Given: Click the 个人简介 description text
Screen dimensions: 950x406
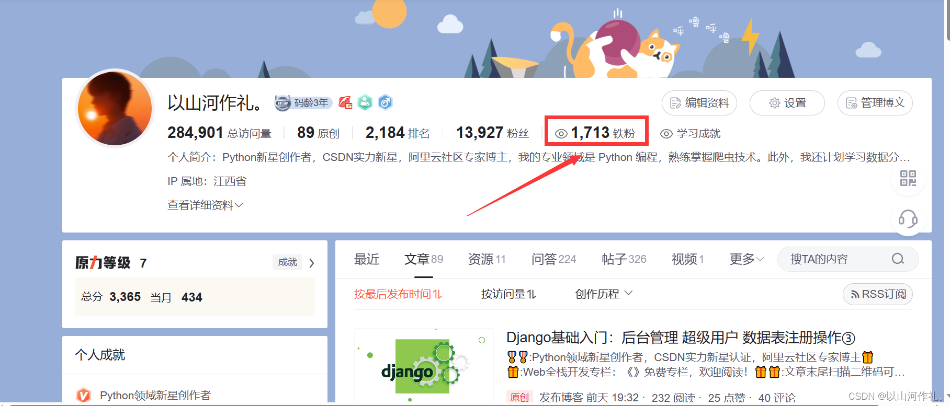Looking at the screenshot, I should (x=539, y=157).
